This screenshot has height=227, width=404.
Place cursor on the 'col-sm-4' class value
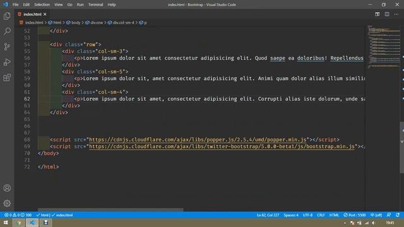110,92
